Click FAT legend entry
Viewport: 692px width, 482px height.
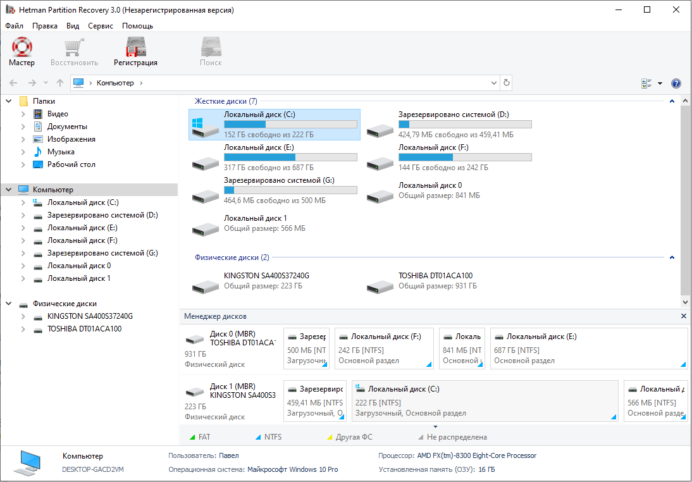point(200,437)
